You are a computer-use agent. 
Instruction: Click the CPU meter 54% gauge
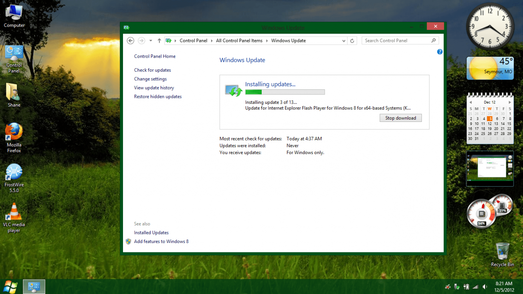[x=481, y=214]
